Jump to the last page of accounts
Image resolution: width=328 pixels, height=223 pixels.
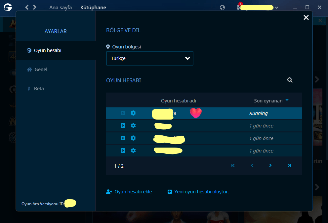point(289,165)
